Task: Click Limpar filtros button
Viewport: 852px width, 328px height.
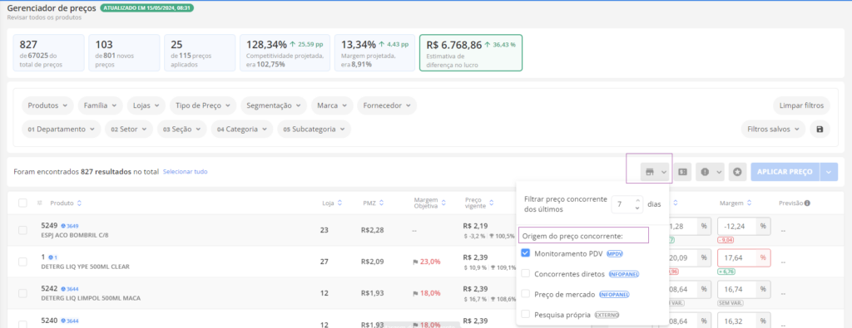Action: [x=801, y=105]
